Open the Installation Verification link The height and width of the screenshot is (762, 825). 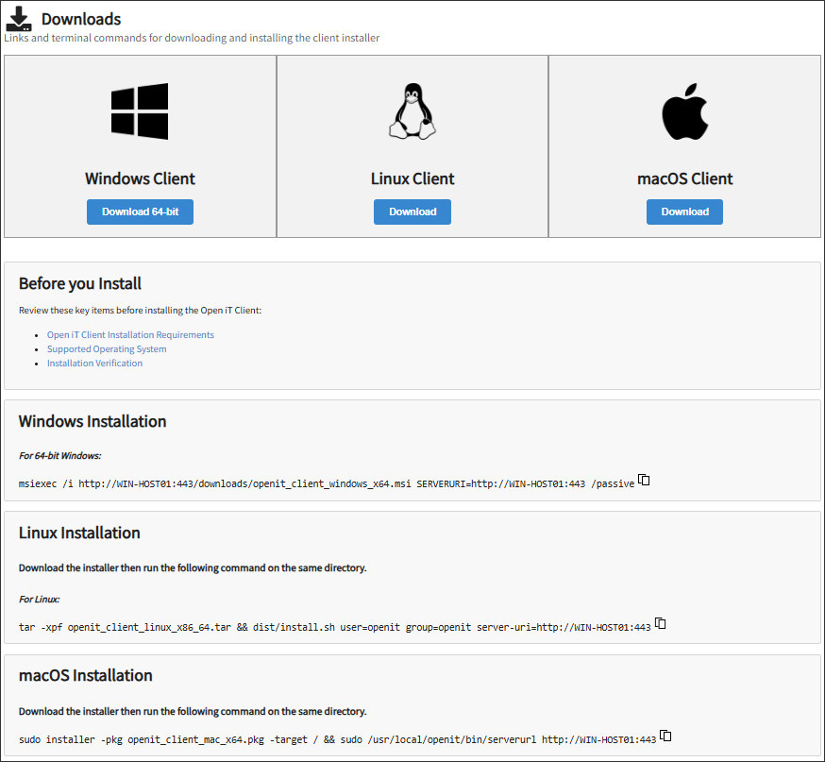coord(94,363)
